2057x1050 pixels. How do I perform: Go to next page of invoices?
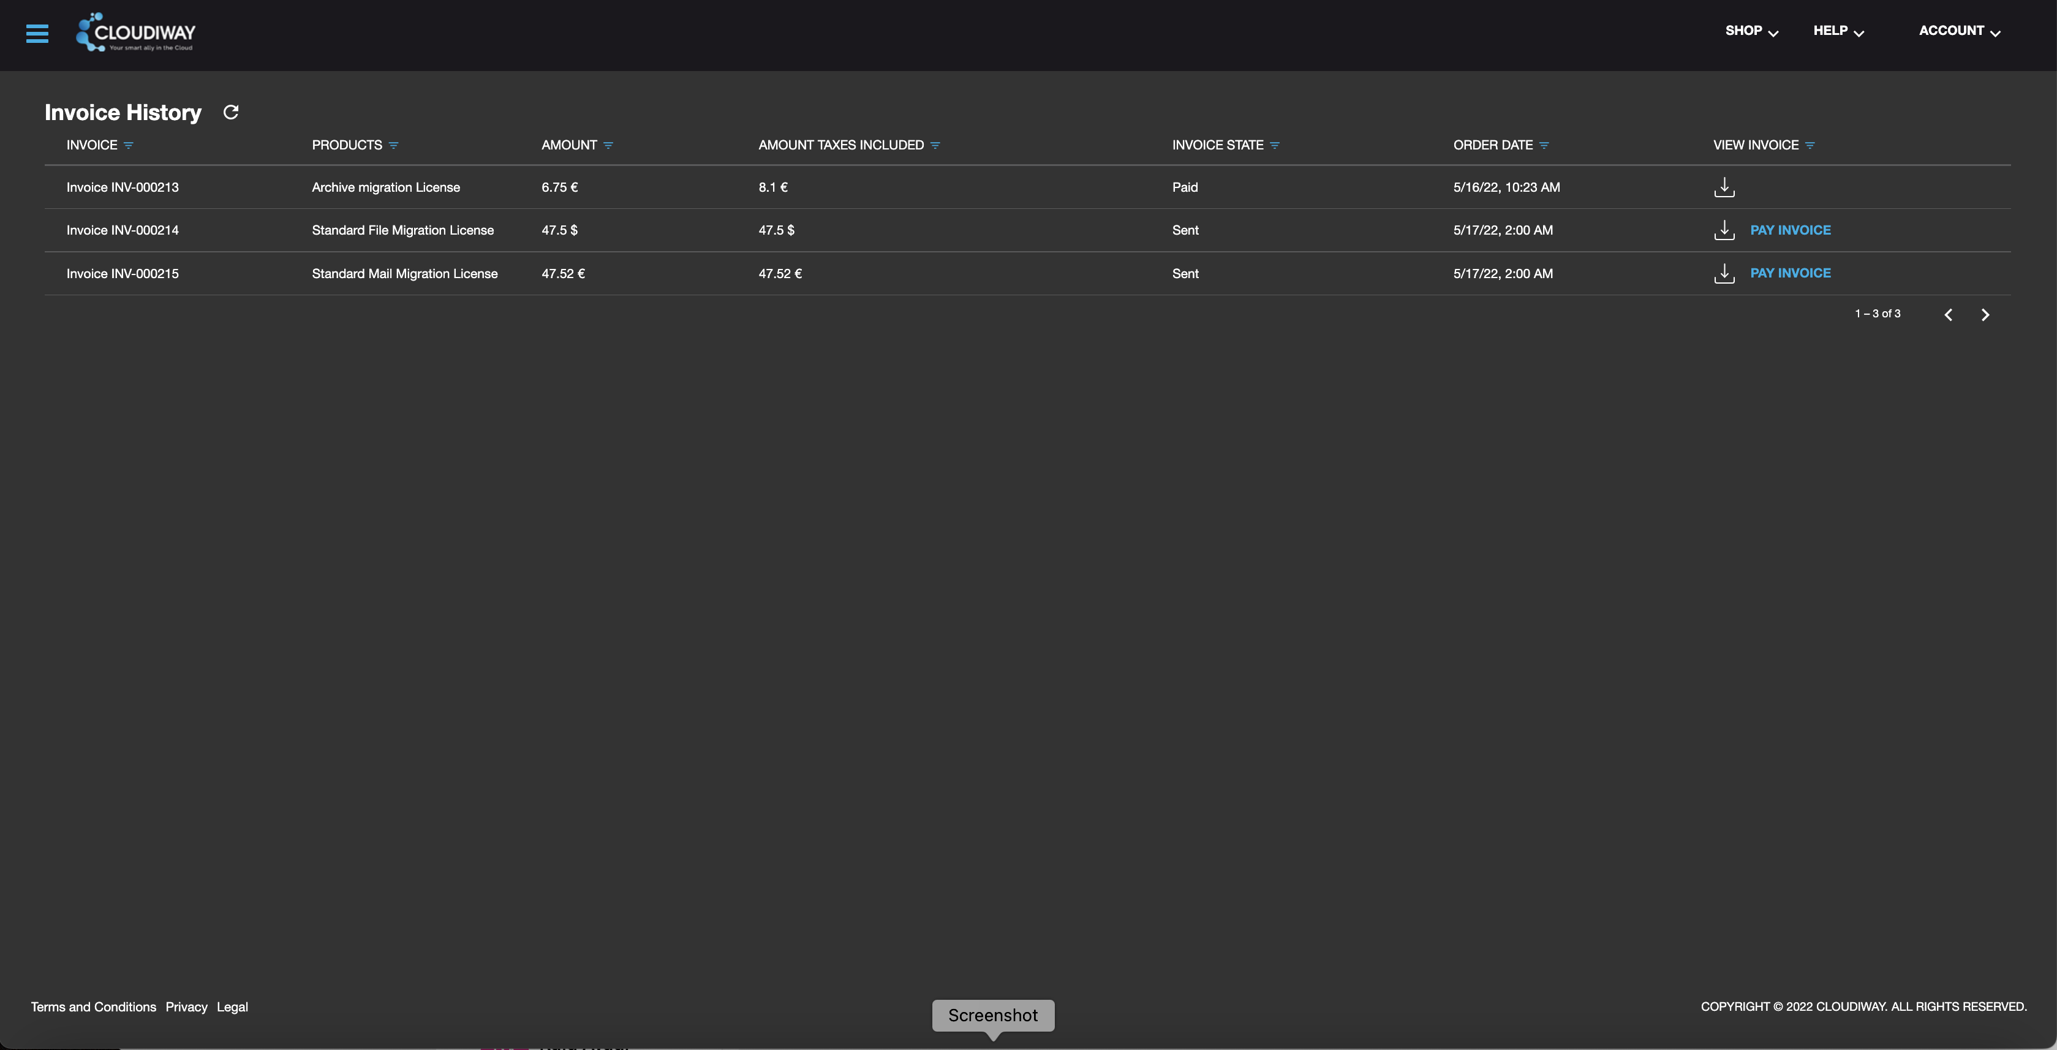click(1986, 314)
